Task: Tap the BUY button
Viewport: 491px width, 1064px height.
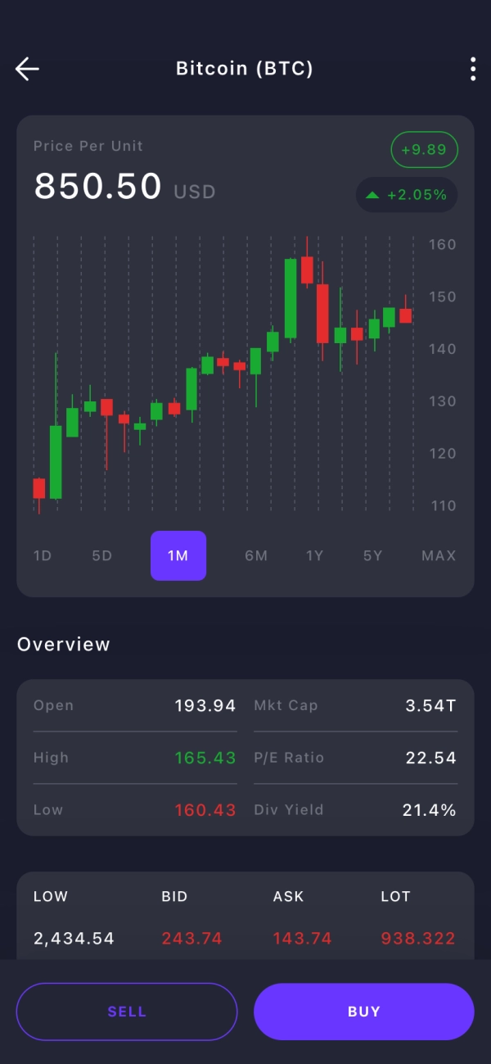Action: (364, 1012)
